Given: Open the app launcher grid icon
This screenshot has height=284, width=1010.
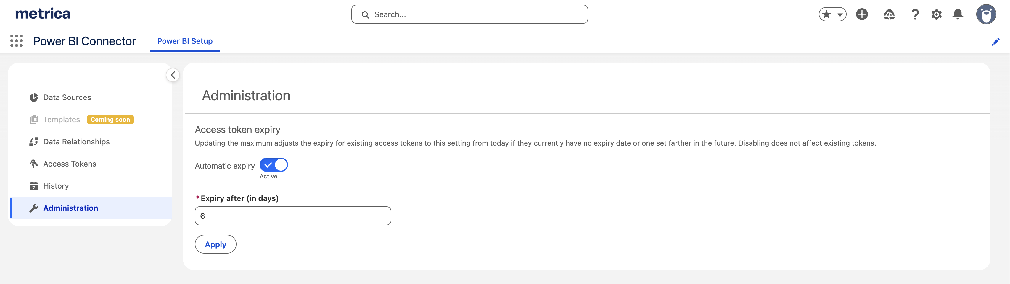Looking at the screenshot, I should point(17,41).
